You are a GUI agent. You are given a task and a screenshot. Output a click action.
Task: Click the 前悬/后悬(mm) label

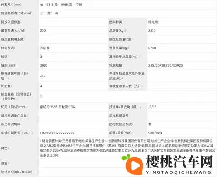tap(121, 133)
